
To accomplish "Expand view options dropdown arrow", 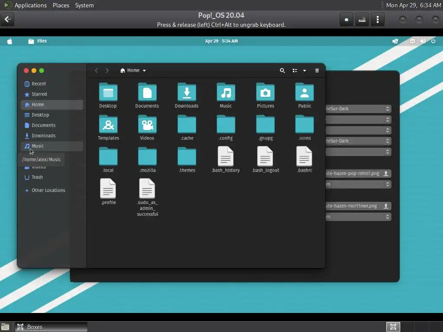I will point(305,70).
